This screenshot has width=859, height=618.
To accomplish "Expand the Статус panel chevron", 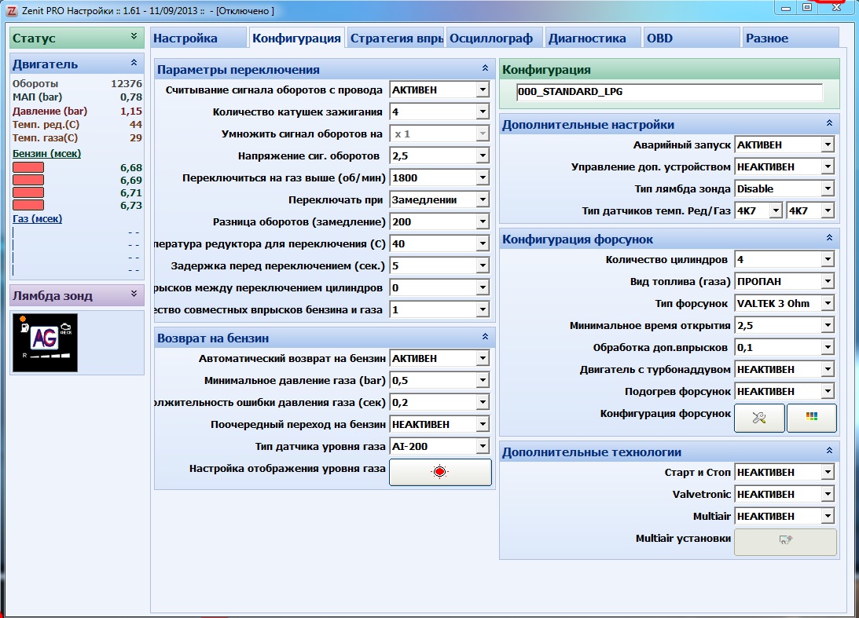I will pos(134,37).
